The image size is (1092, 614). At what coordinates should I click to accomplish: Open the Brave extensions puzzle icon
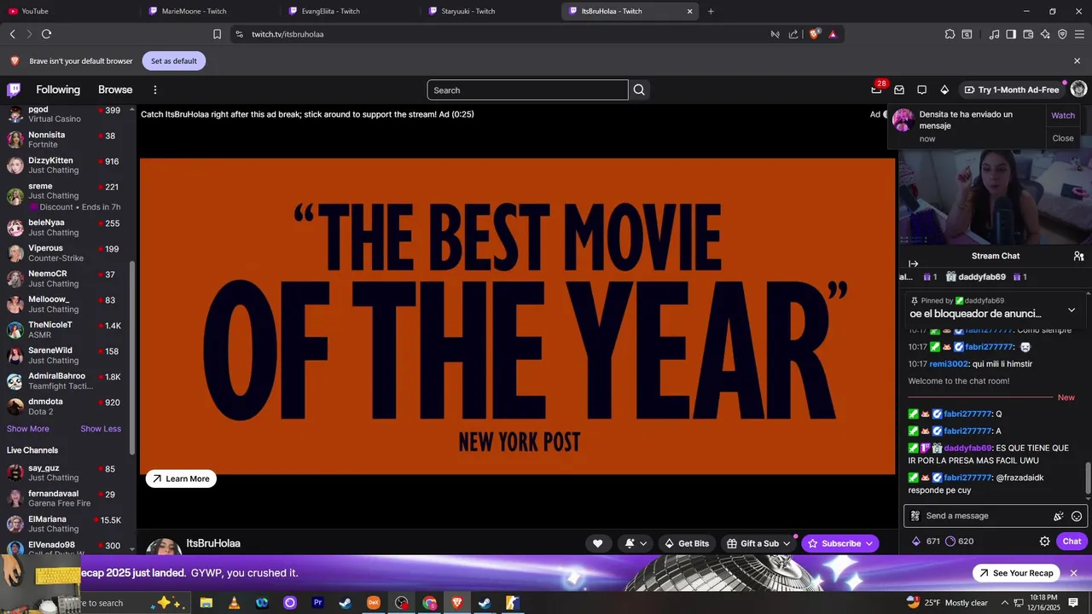click(x=950, y=34)
